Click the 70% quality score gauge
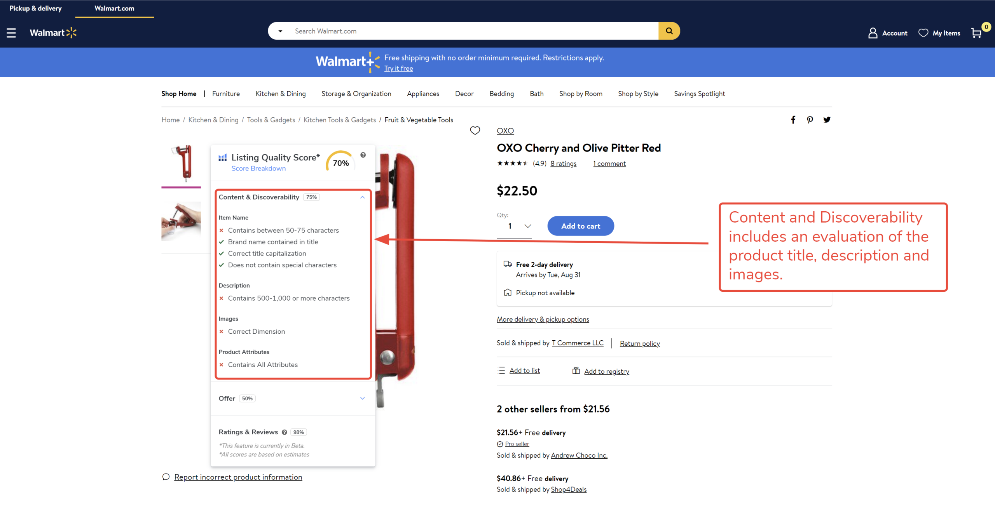This screenshot has width=995, height=505. [340, 162]
